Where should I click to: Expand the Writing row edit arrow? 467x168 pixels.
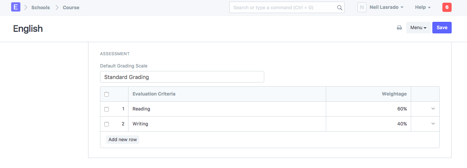coord(433,124)
